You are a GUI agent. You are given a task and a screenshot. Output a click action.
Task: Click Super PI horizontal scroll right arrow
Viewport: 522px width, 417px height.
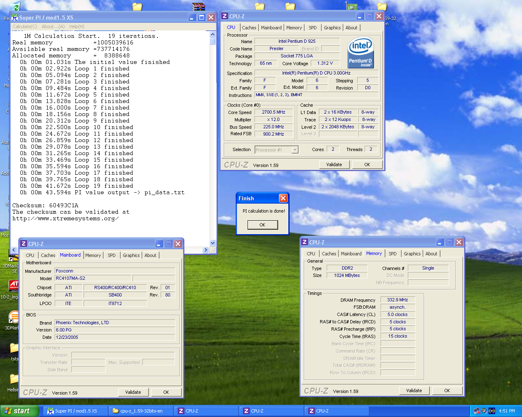click(206, 250)
